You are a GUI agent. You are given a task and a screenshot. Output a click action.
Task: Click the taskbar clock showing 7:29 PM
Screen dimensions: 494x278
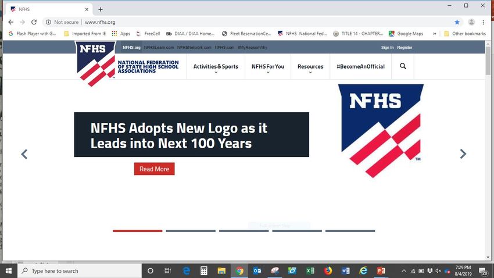coord(463,271)
